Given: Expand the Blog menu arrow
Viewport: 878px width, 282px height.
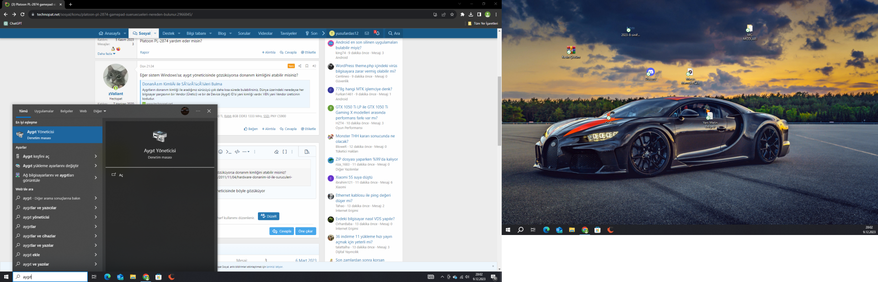Looking at the screenshot, I should point(230,33).
